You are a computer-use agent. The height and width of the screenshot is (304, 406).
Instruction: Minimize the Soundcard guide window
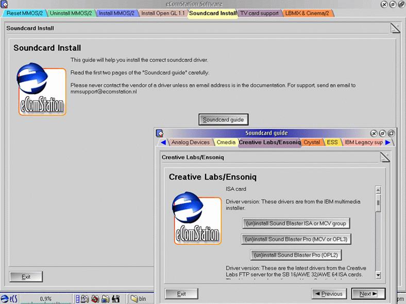pos(382,133)
